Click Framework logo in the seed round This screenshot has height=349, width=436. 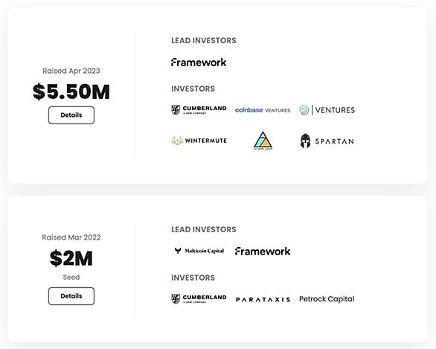click(263, 252)
